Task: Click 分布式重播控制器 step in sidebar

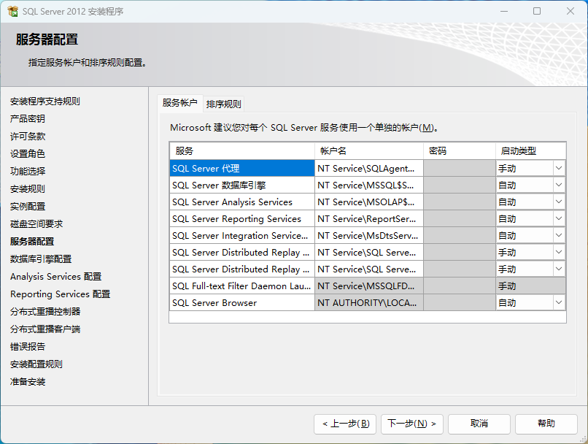Action: click(45, 312)
